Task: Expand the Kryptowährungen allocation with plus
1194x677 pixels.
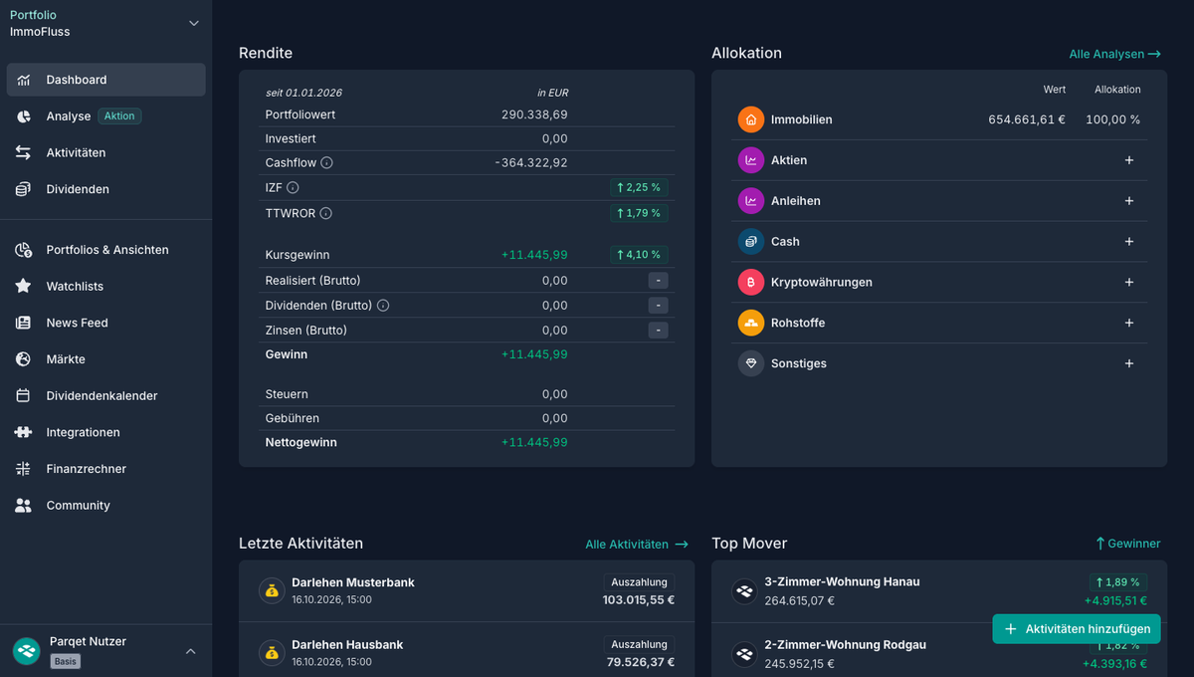Action: tap(1129, 283)
